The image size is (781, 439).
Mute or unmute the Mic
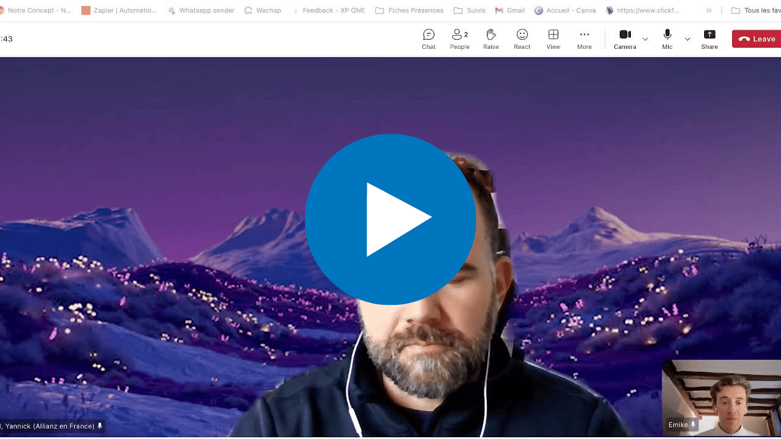pos(667,39)
